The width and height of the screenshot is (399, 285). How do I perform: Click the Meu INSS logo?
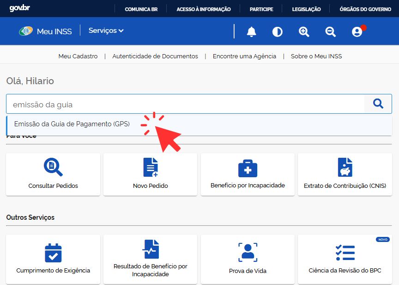[45, 31]
